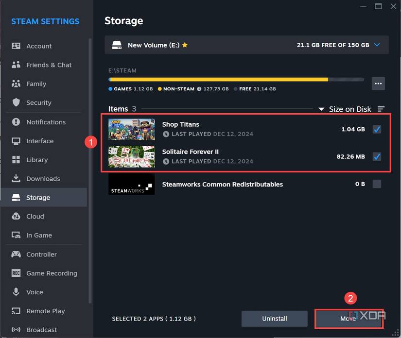Viewport: 401px width, 338px height.
Task: Click the Downloads arrow icon
Action: (16, 178)
